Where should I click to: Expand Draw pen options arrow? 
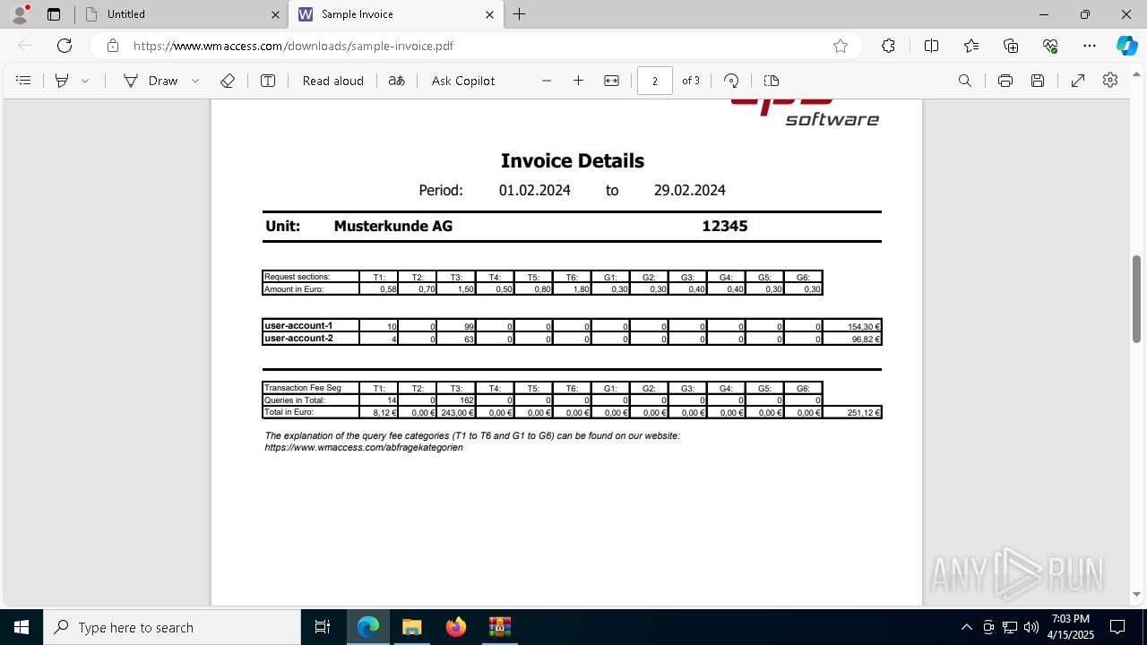point(195,81)
